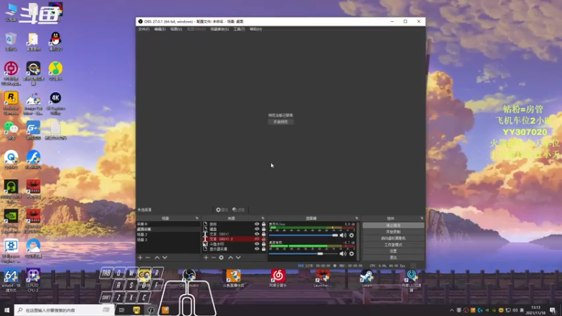The width and height of the screenshot is (562, 316).
Task: Click the audio mixer vertical scrollbar
Action: [358, 241]
